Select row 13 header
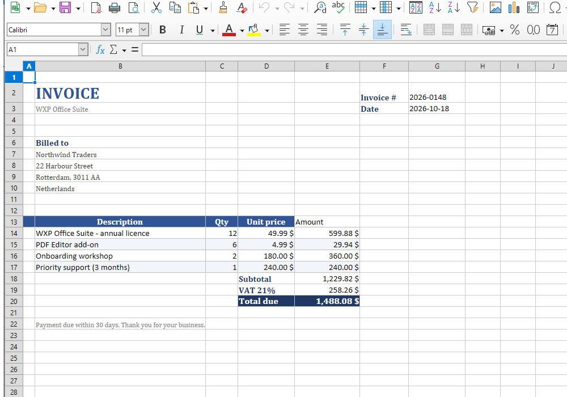 click(14, 222)
